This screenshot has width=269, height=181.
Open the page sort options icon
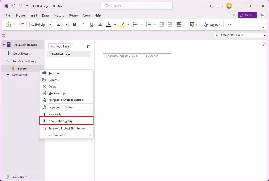tap(88, 46)
